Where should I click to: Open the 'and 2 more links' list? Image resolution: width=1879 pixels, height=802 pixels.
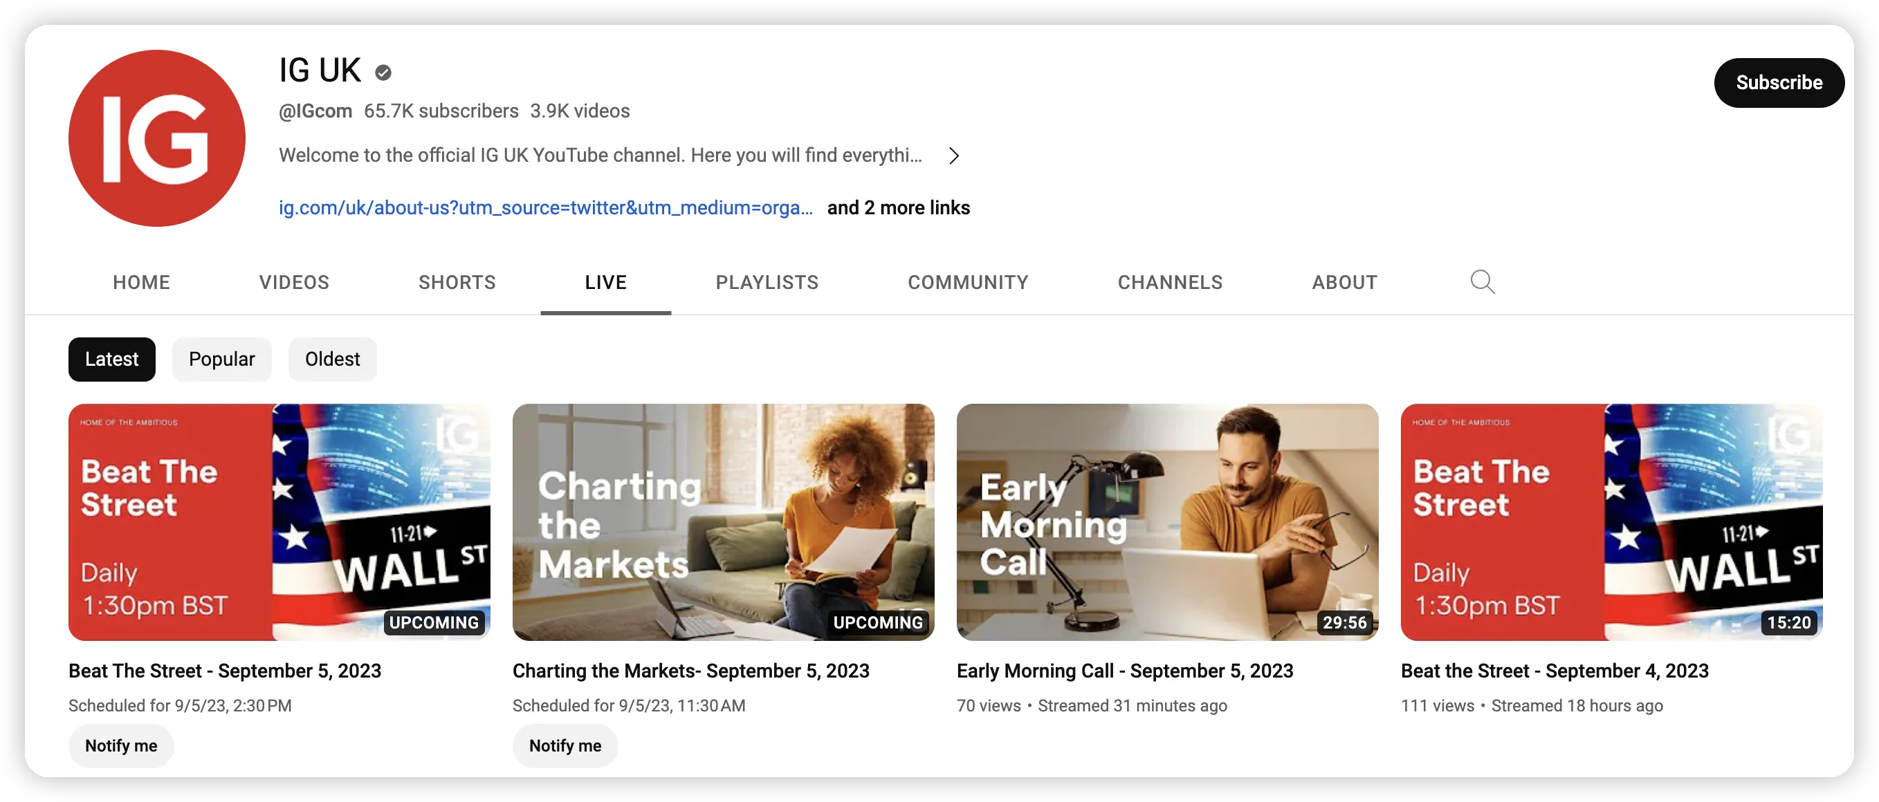coord(898,208)
